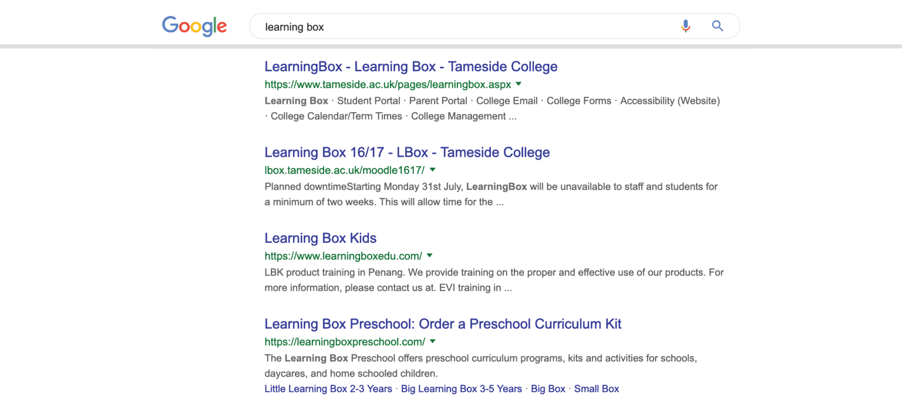The image size is (902, 409).
Task: Open 'LearningBox - Learning Box - Tameside College' result
Action: (411, 67)
